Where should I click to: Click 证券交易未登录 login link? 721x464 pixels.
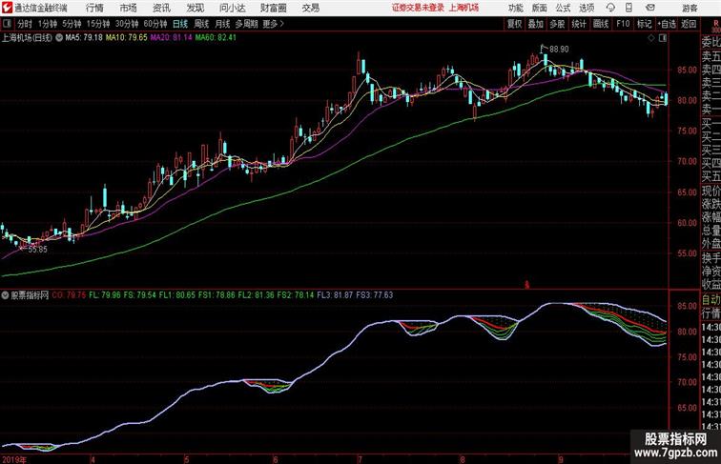[418, 8]
